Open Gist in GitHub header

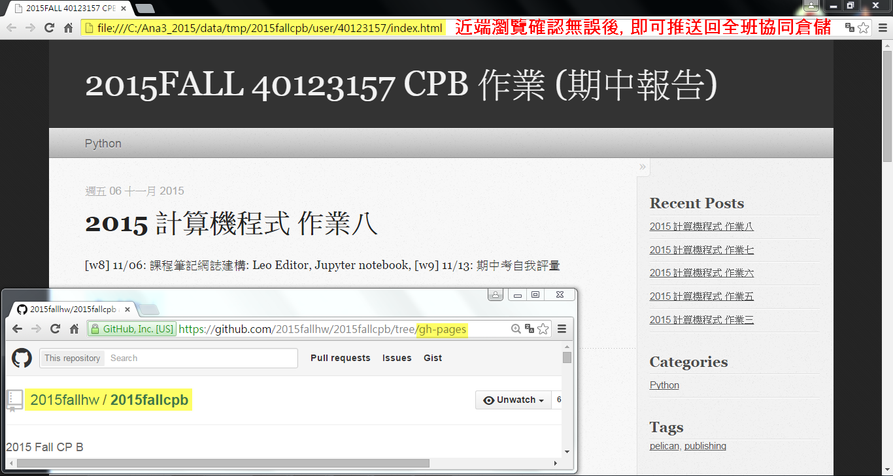tap(433, 358)
